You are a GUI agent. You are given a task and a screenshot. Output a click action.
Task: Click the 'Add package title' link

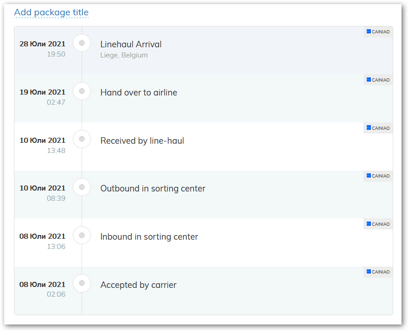coord(51,13)
